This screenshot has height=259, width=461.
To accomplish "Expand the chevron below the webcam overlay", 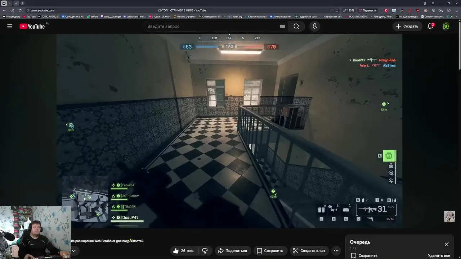I will click(x=73, y=251).
